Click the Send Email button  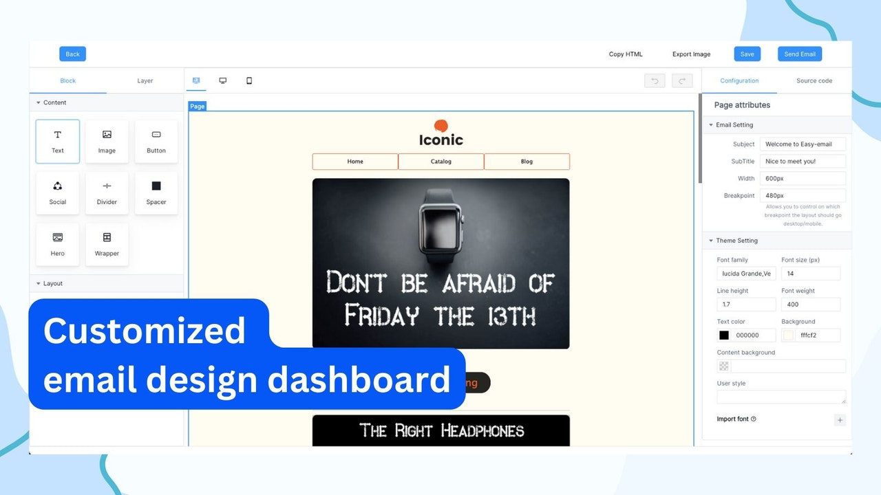coord(799,54)
